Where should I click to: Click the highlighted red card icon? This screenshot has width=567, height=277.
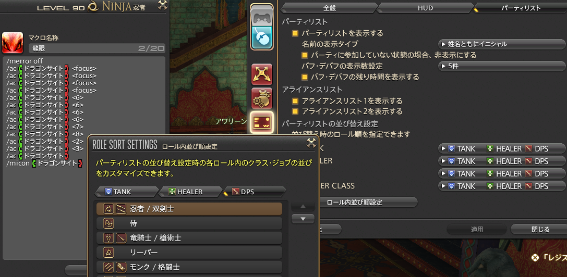click(262, 122)
